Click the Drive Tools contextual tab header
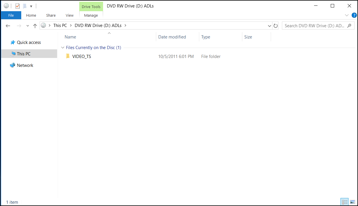 point(91,7)
